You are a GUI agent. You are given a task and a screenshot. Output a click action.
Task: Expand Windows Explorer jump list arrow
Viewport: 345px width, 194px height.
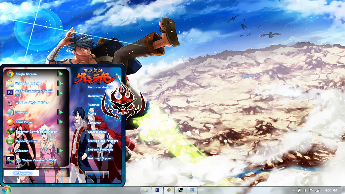click(x=60, y=83)
